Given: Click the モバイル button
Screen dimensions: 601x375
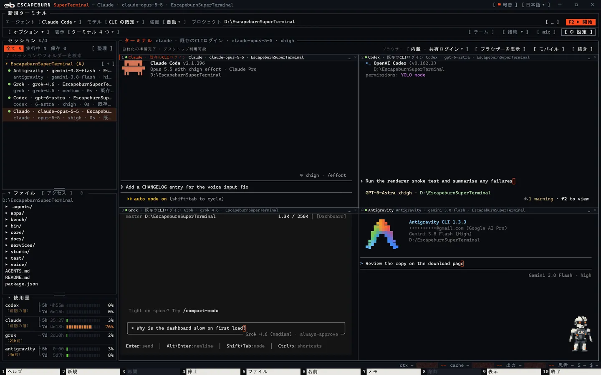Looking at the screenshot, I should 549,49.
